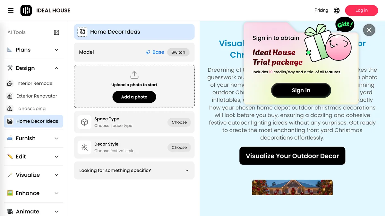Click the Furnish sofa icon
This screenshot has width=385, height=216.
tap(10, 139)
